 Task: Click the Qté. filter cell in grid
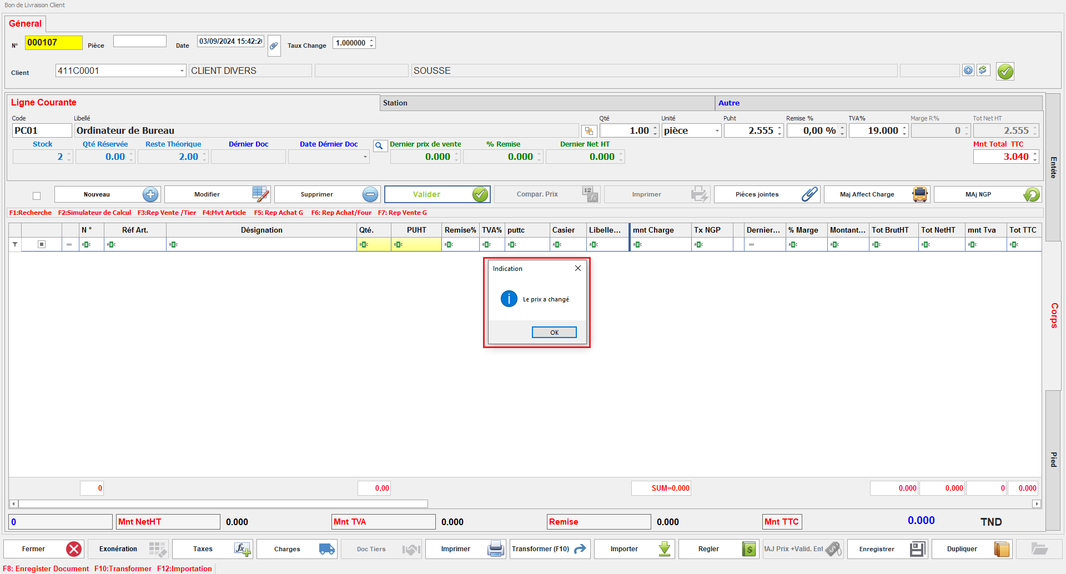tap(374, 244)
